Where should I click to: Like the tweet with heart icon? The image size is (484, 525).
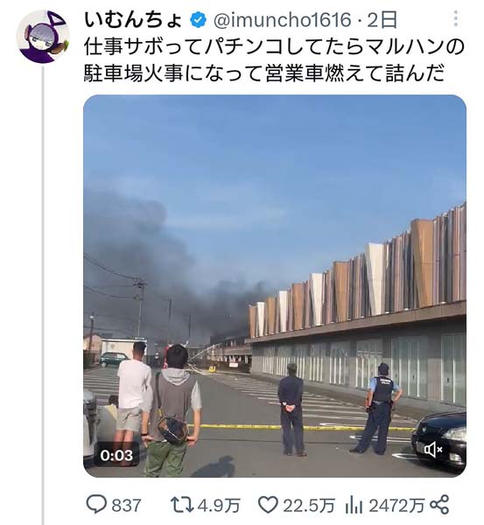[269, 505]
